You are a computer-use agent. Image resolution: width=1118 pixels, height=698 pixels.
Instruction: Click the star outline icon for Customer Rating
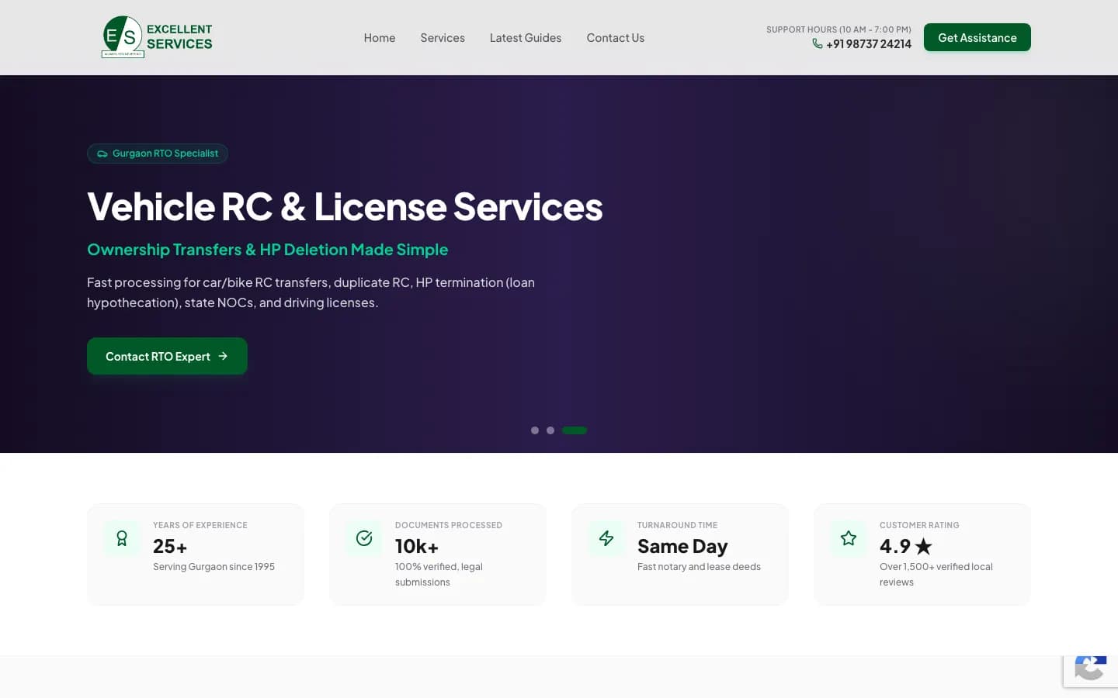pos(849,538)
